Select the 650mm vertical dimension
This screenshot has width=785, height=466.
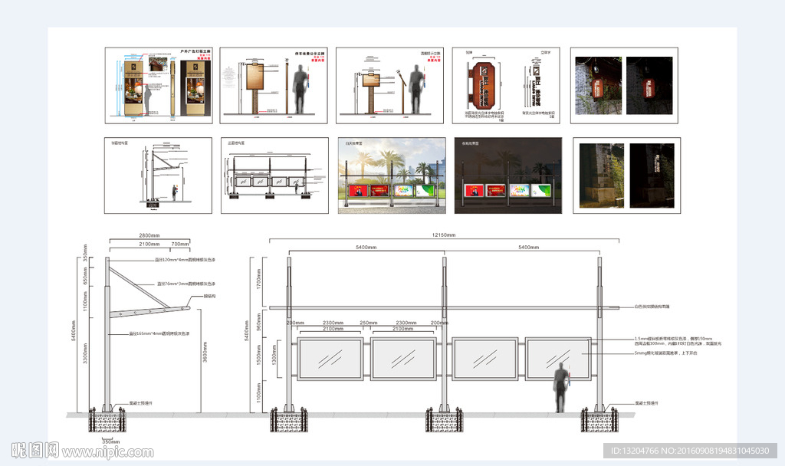(85, 275)
